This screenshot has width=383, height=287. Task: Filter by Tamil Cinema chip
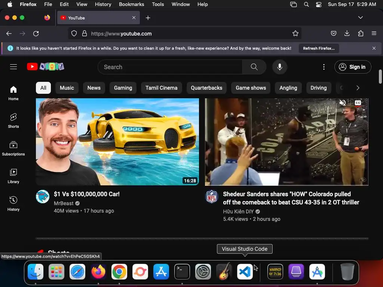(x=162, y=88)
